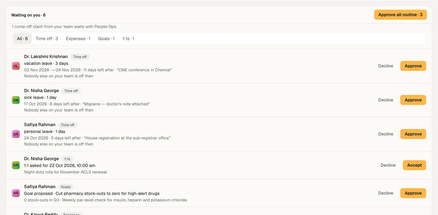Click the Time off tag beside Lakshmi Krishnan
The height and width of the screenshot is (215, 438).
[x=80, y=57]
